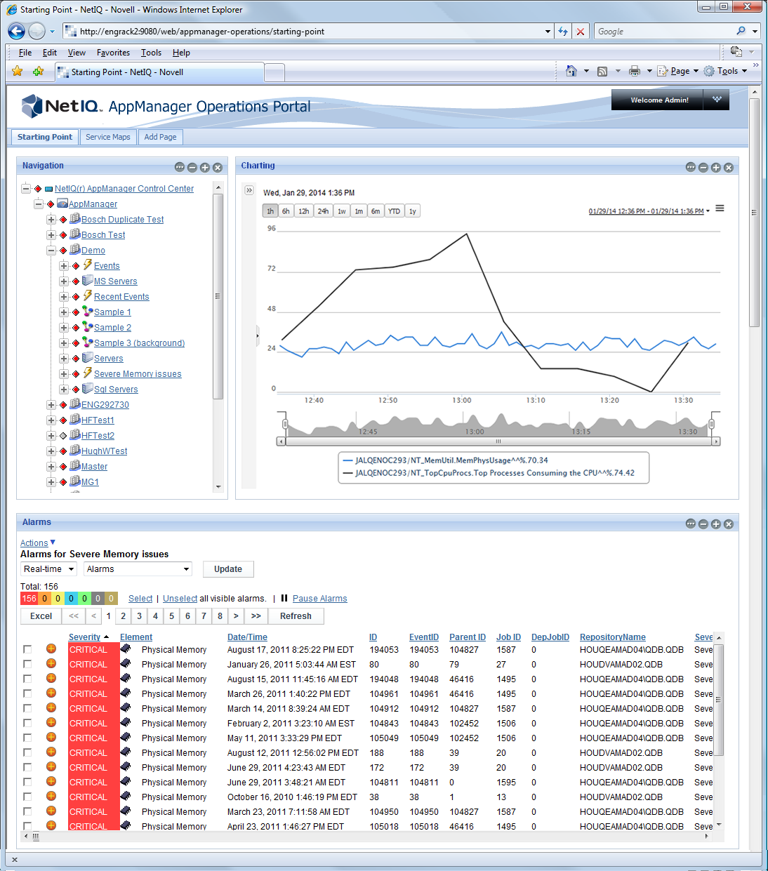Minimize the Alarms panel
The width and height of the screenshot is (768, 871).
[x=703, y=524]
